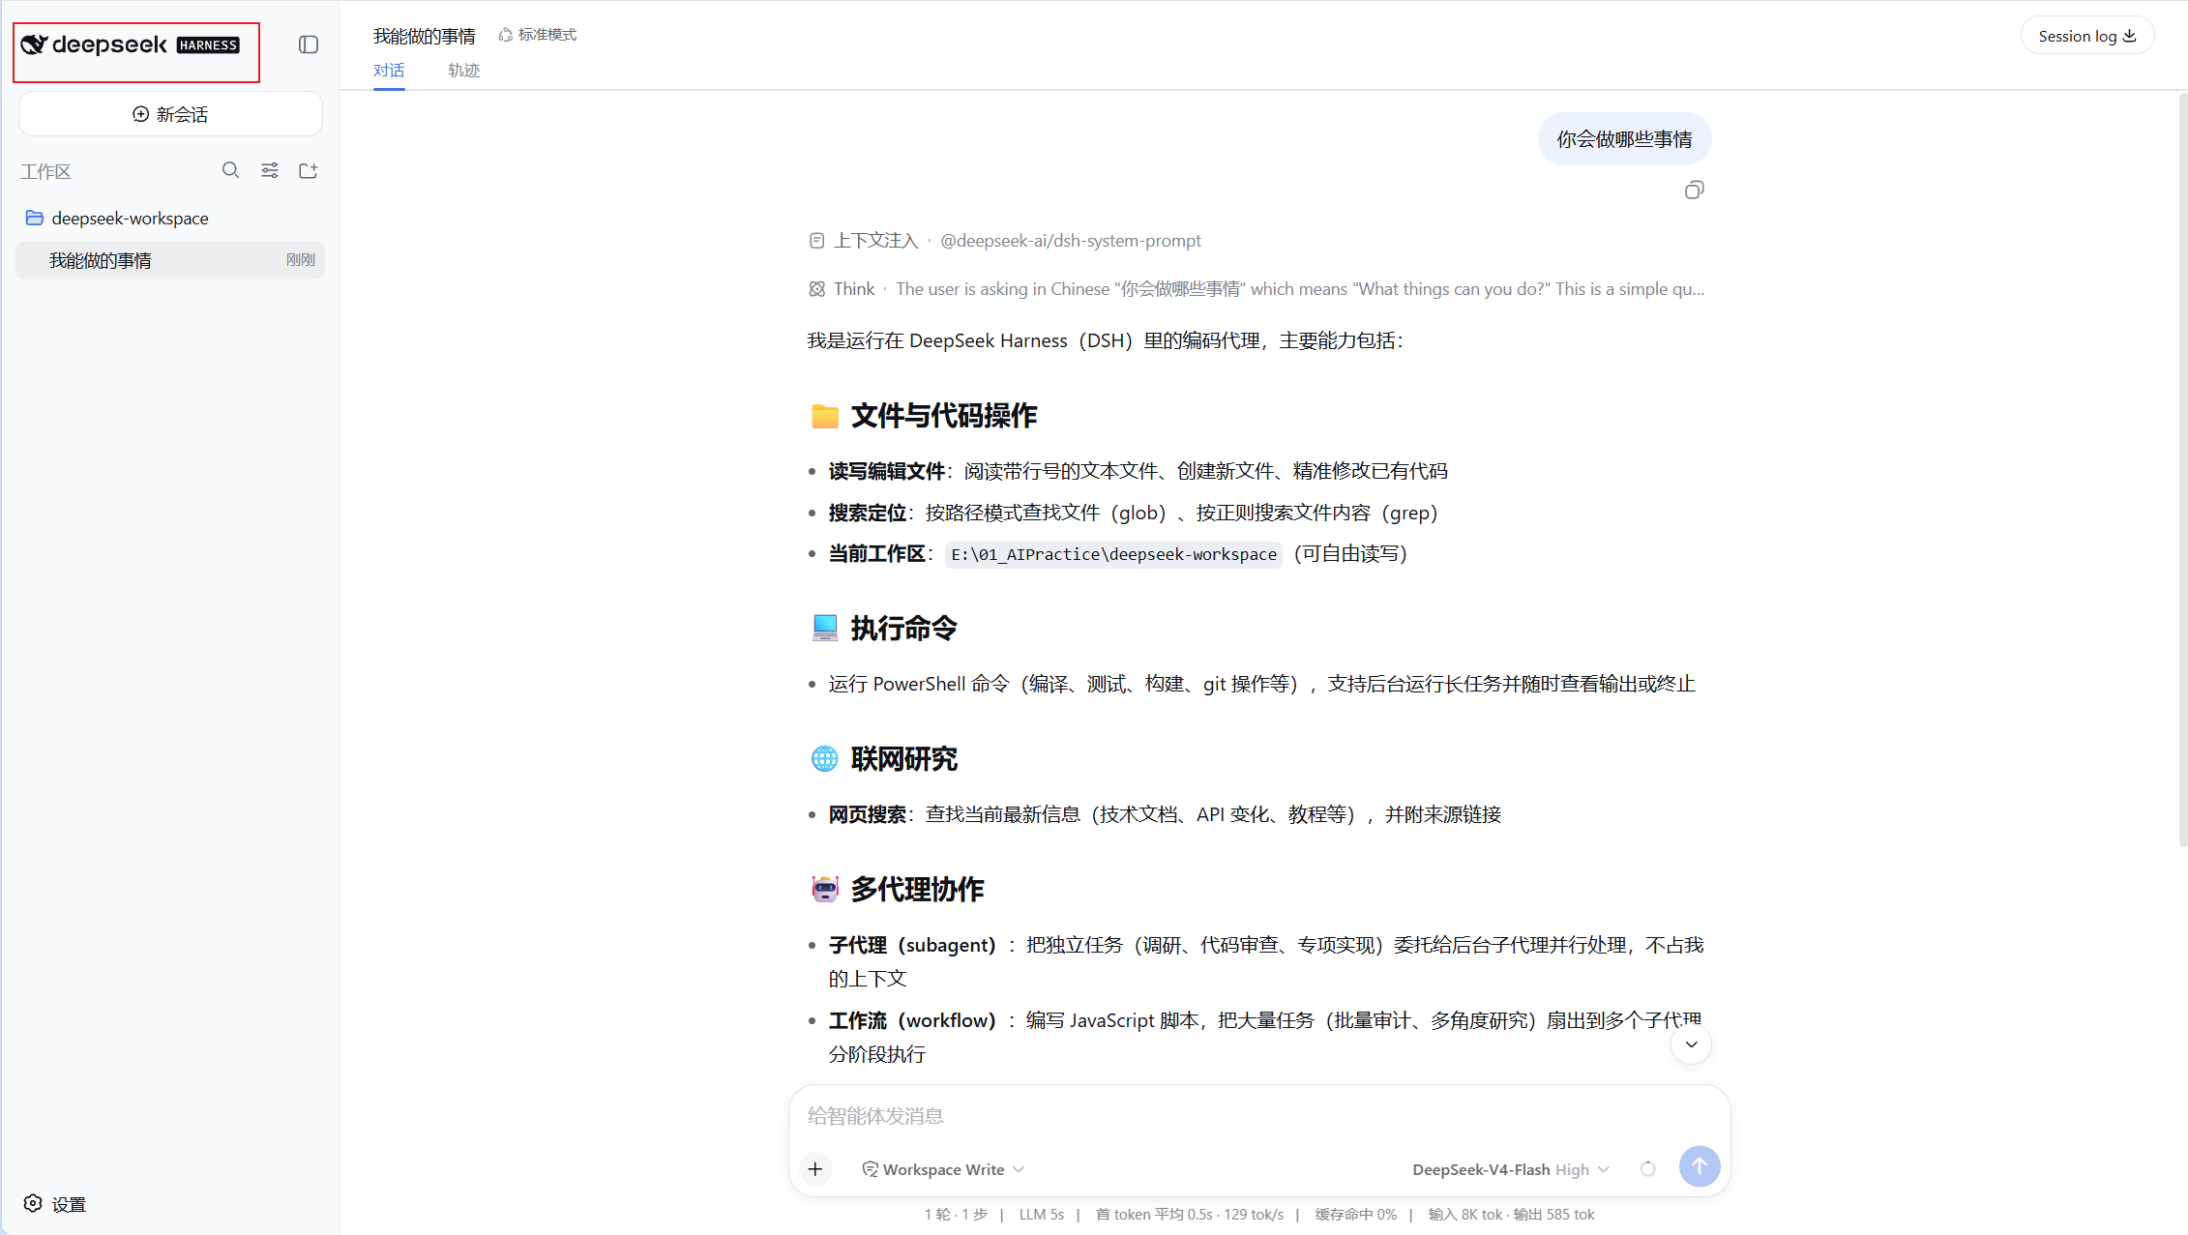
Task: Expand the 上下文注入 system prompt entry
Action: [x=1005, y=240]
